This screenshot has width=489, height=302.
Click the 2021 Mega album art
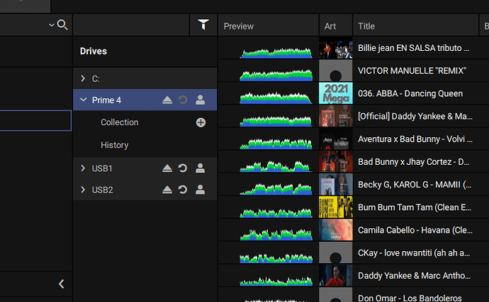click(336, 93)
